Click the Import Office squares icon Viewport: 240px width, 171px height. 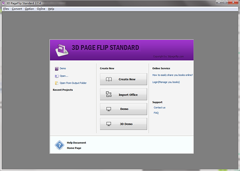coord(109,94)
